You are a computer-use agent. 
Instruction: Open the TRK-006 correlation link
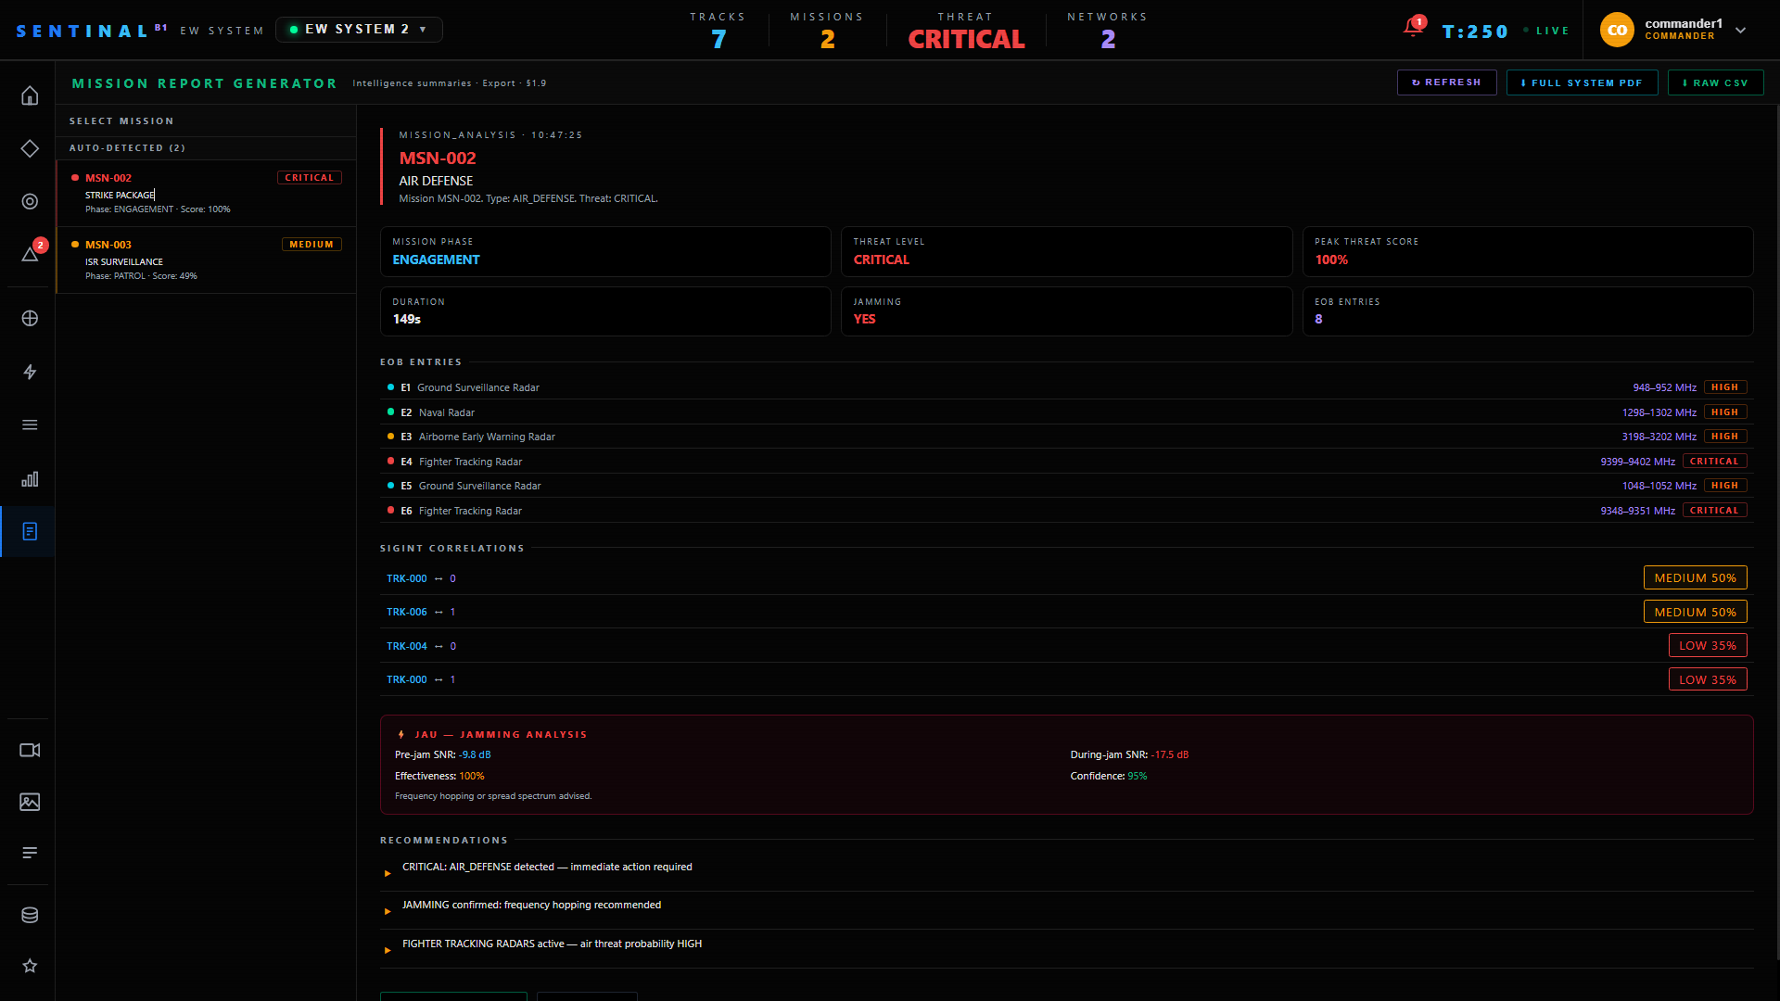[407, 612]
